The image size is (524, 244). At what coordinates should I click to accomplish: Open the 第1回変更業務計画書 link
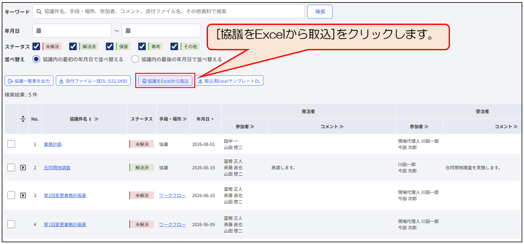pyautogui.click(x=65, y=224)
